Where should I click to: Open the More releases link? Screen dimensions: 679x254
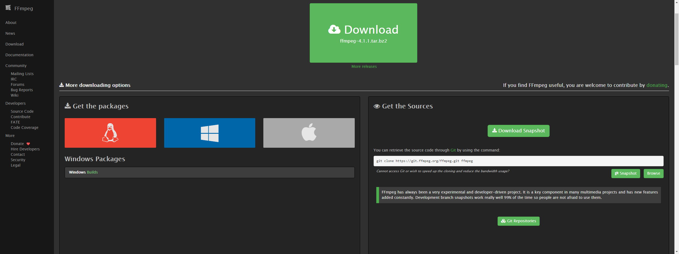(364, 66)
